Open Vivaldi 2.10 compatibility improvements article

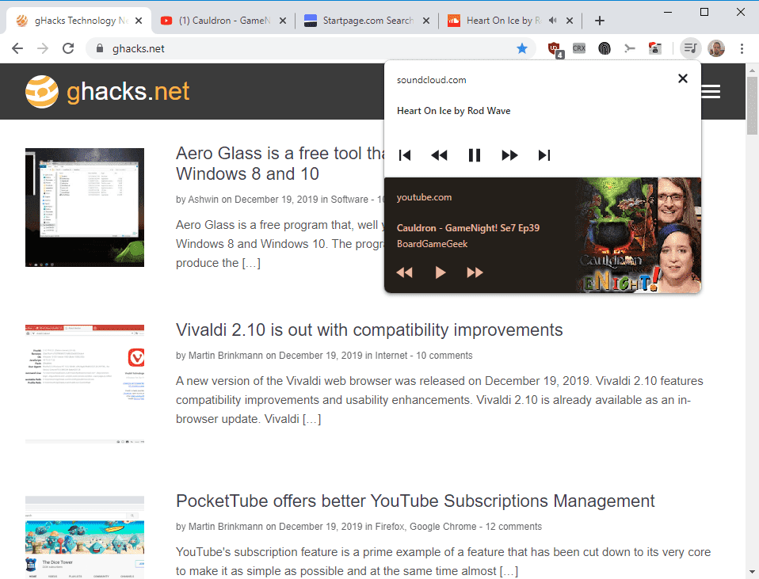click(369, 329)
